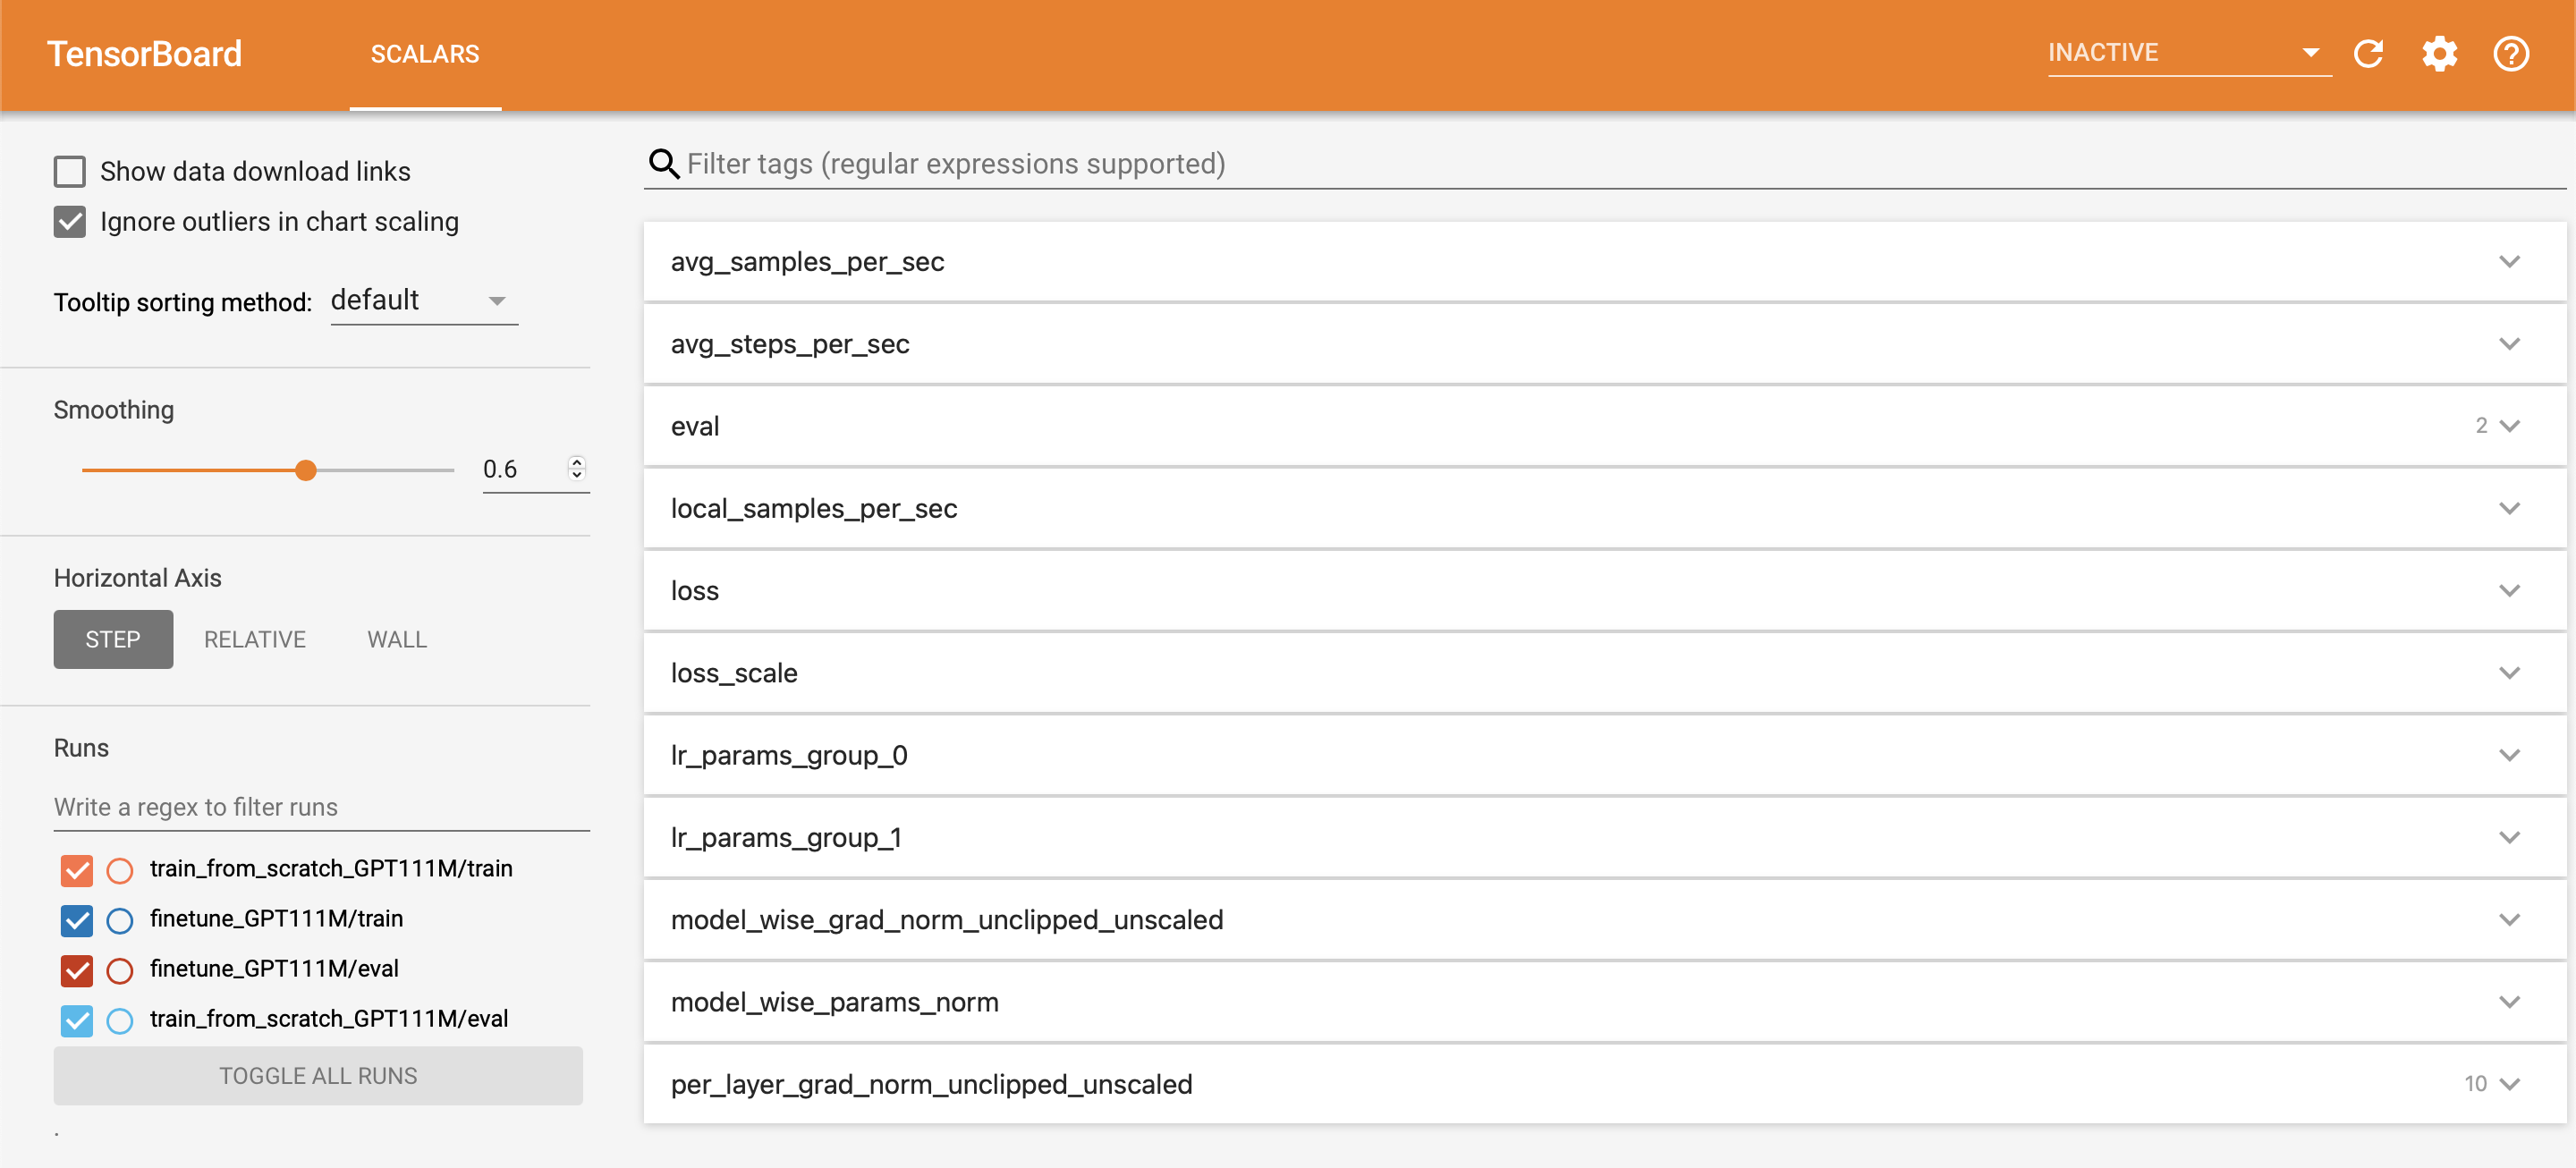Uncheck train_from_scratch_GPT111M/eval run checkbox
The image size is (2576, 1168).
[77, 1020]
